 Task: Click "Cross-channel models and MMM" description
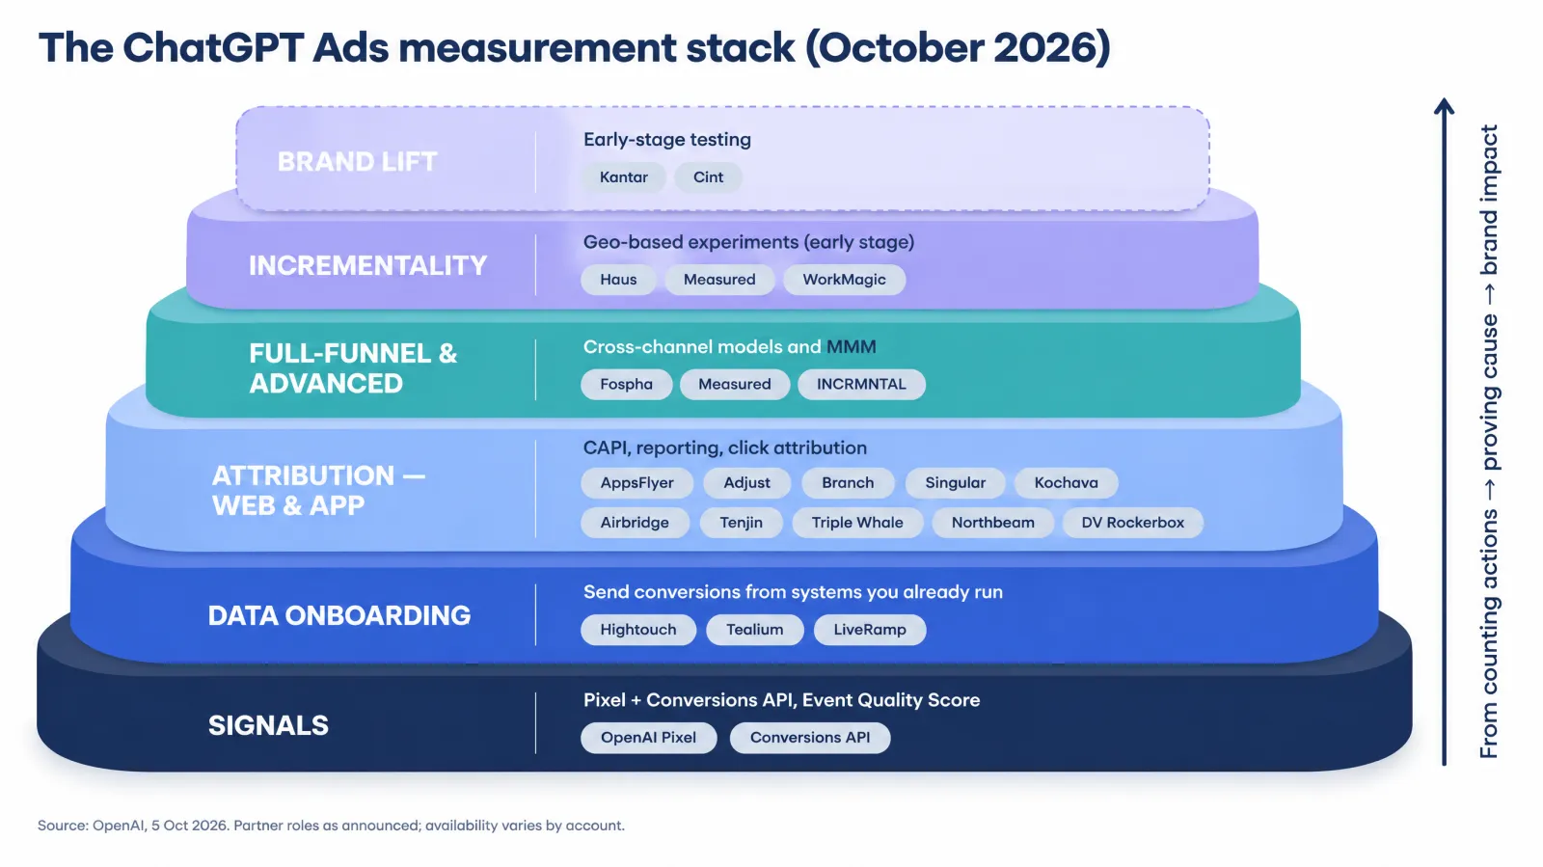coord(729,346)
